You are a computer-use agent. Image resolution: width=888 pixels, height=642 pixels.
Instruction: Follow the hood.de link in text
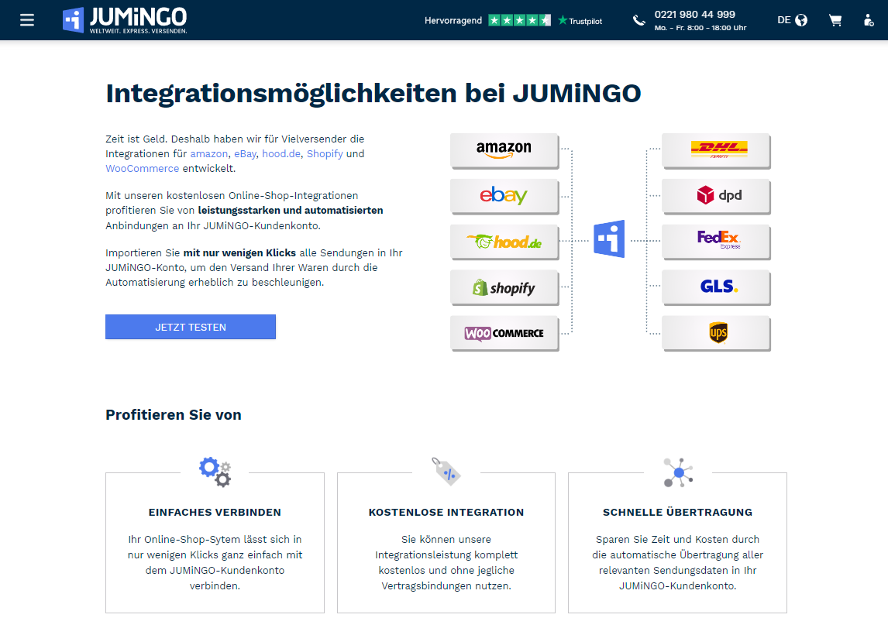[281, 153]
